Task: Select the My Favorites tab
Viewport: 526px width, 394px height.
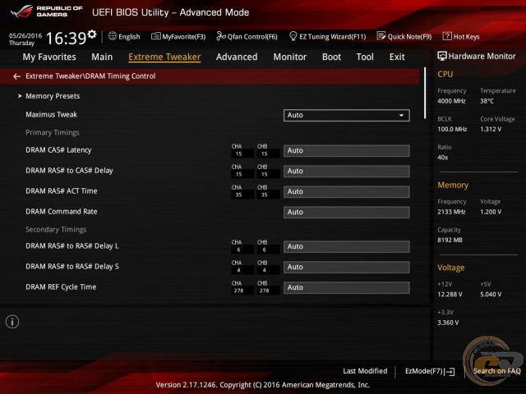Action: coord(48,57)
